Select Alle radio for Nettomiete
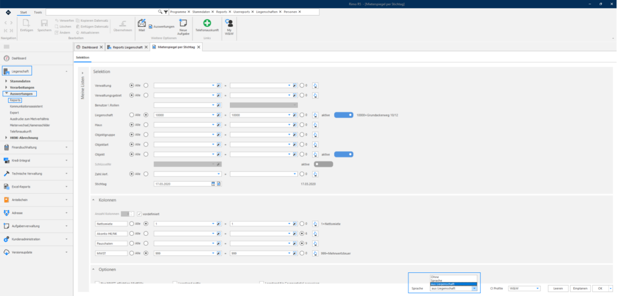This screenshot has height=296, width=617. [132, 224]
